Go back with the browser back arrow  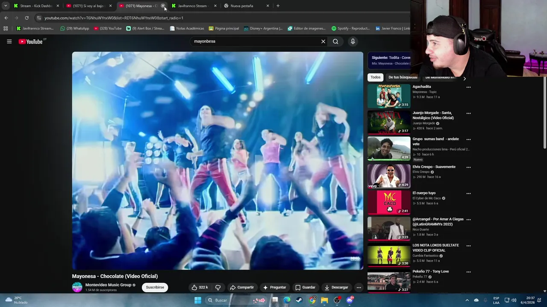(x=6, y=18)
